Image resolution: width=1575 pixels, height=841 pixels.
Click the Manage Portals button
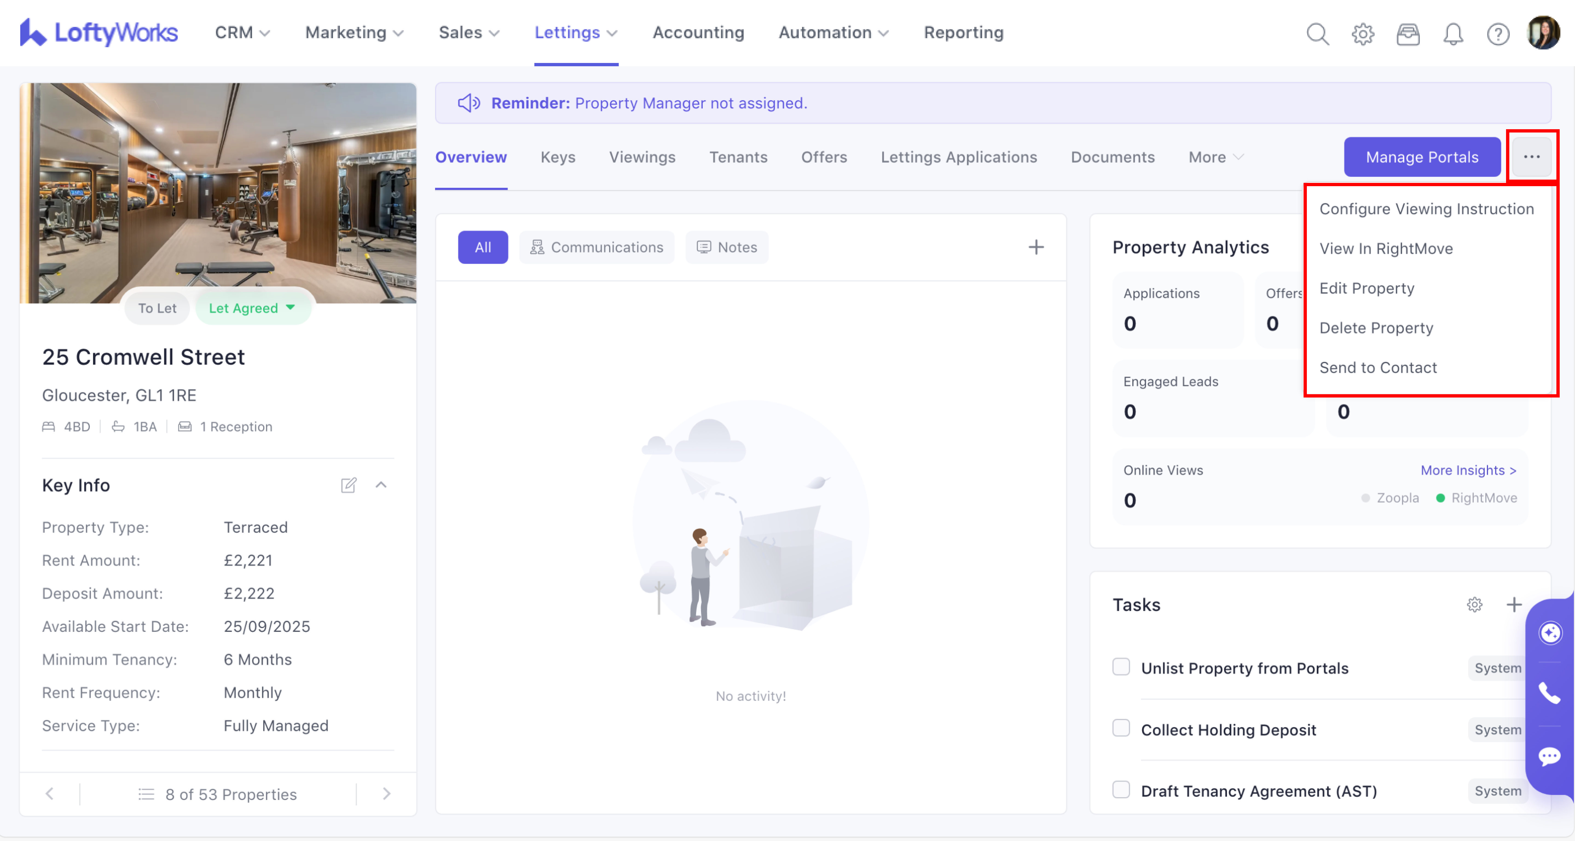click(x=1421, y=157)
